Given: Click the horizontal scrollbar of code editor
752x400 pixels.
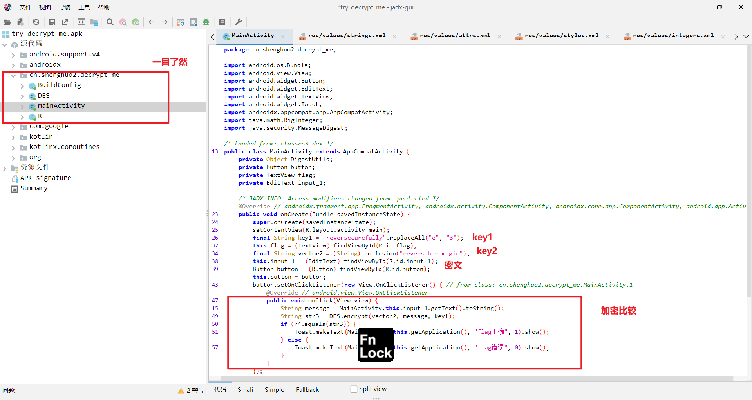Looking at the screenshot, I should [x=477, y=379].
